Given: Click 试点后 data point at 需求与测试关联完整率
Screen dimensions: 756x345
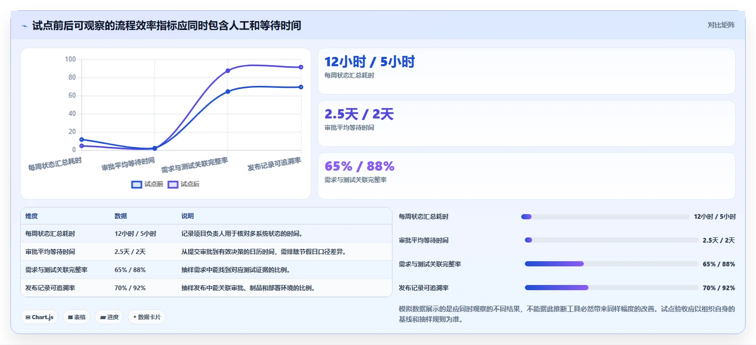Looking at the screenshot, I should point(228,70).
